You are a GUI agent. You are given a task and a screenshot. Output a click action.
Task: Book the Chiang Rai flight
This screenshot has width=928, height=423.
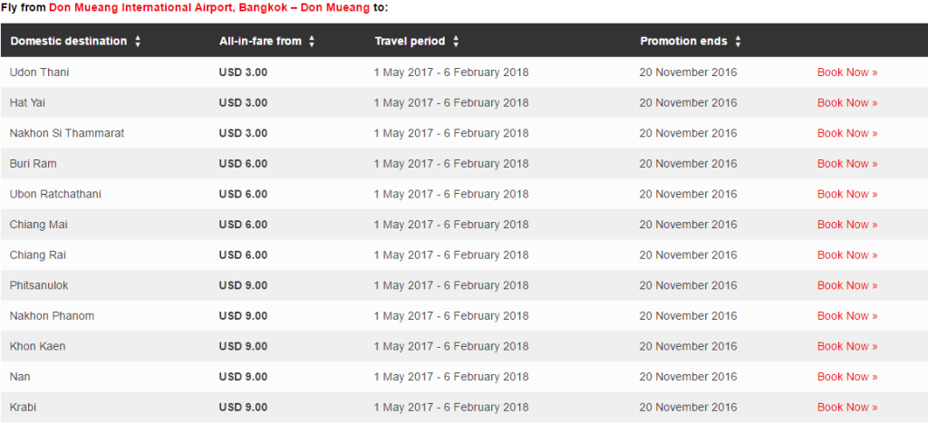(846, 255)
